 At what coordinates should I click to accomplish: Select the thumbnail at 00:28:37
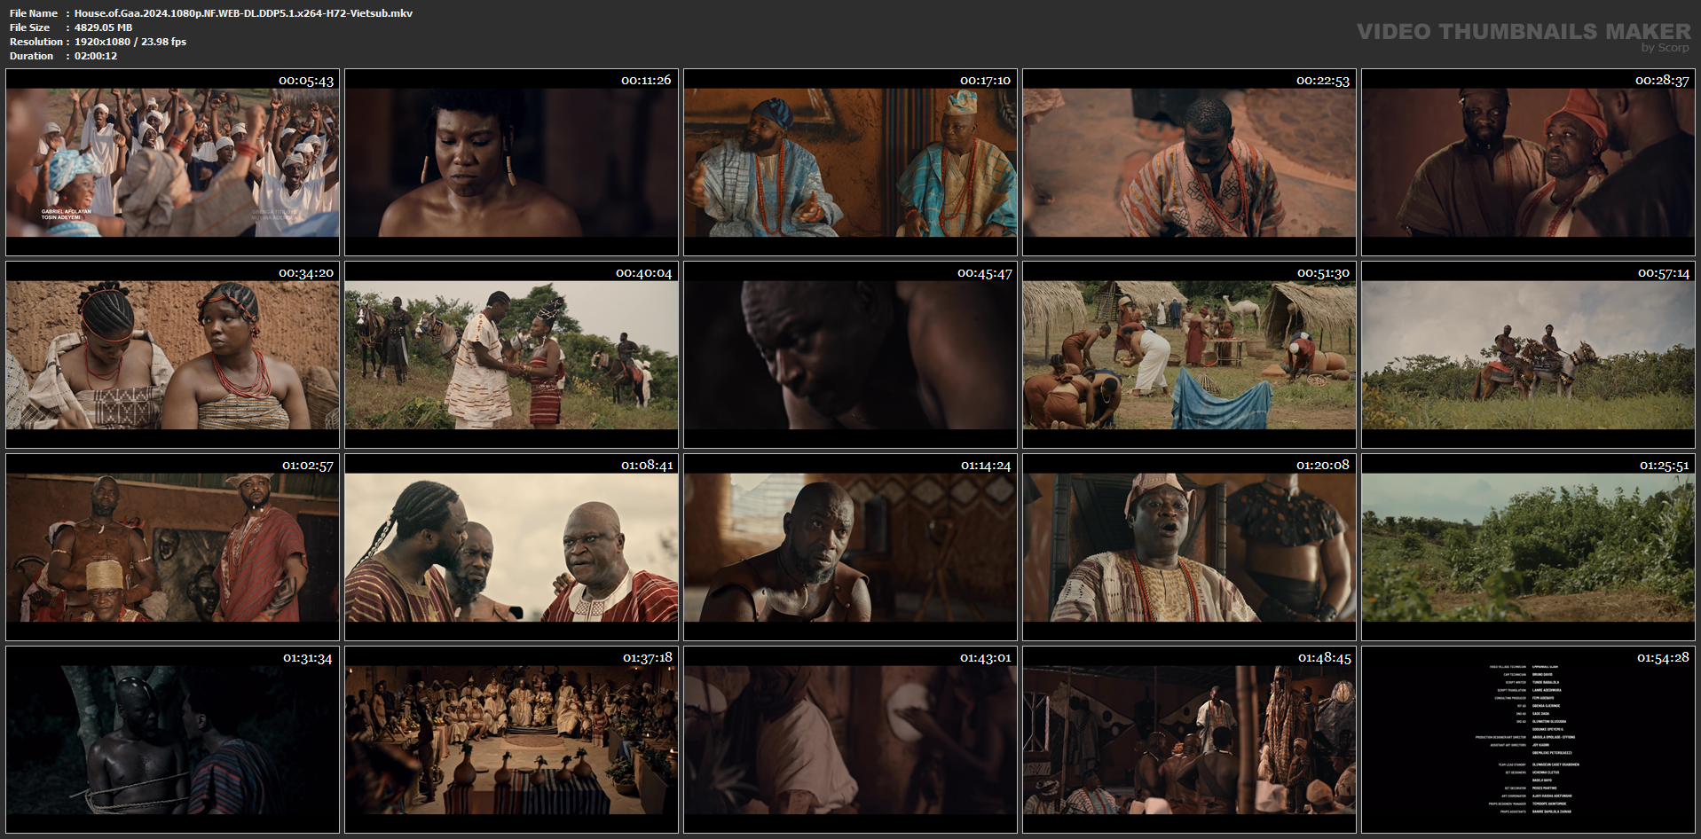pyautogui.click(x=1528, y=162)
